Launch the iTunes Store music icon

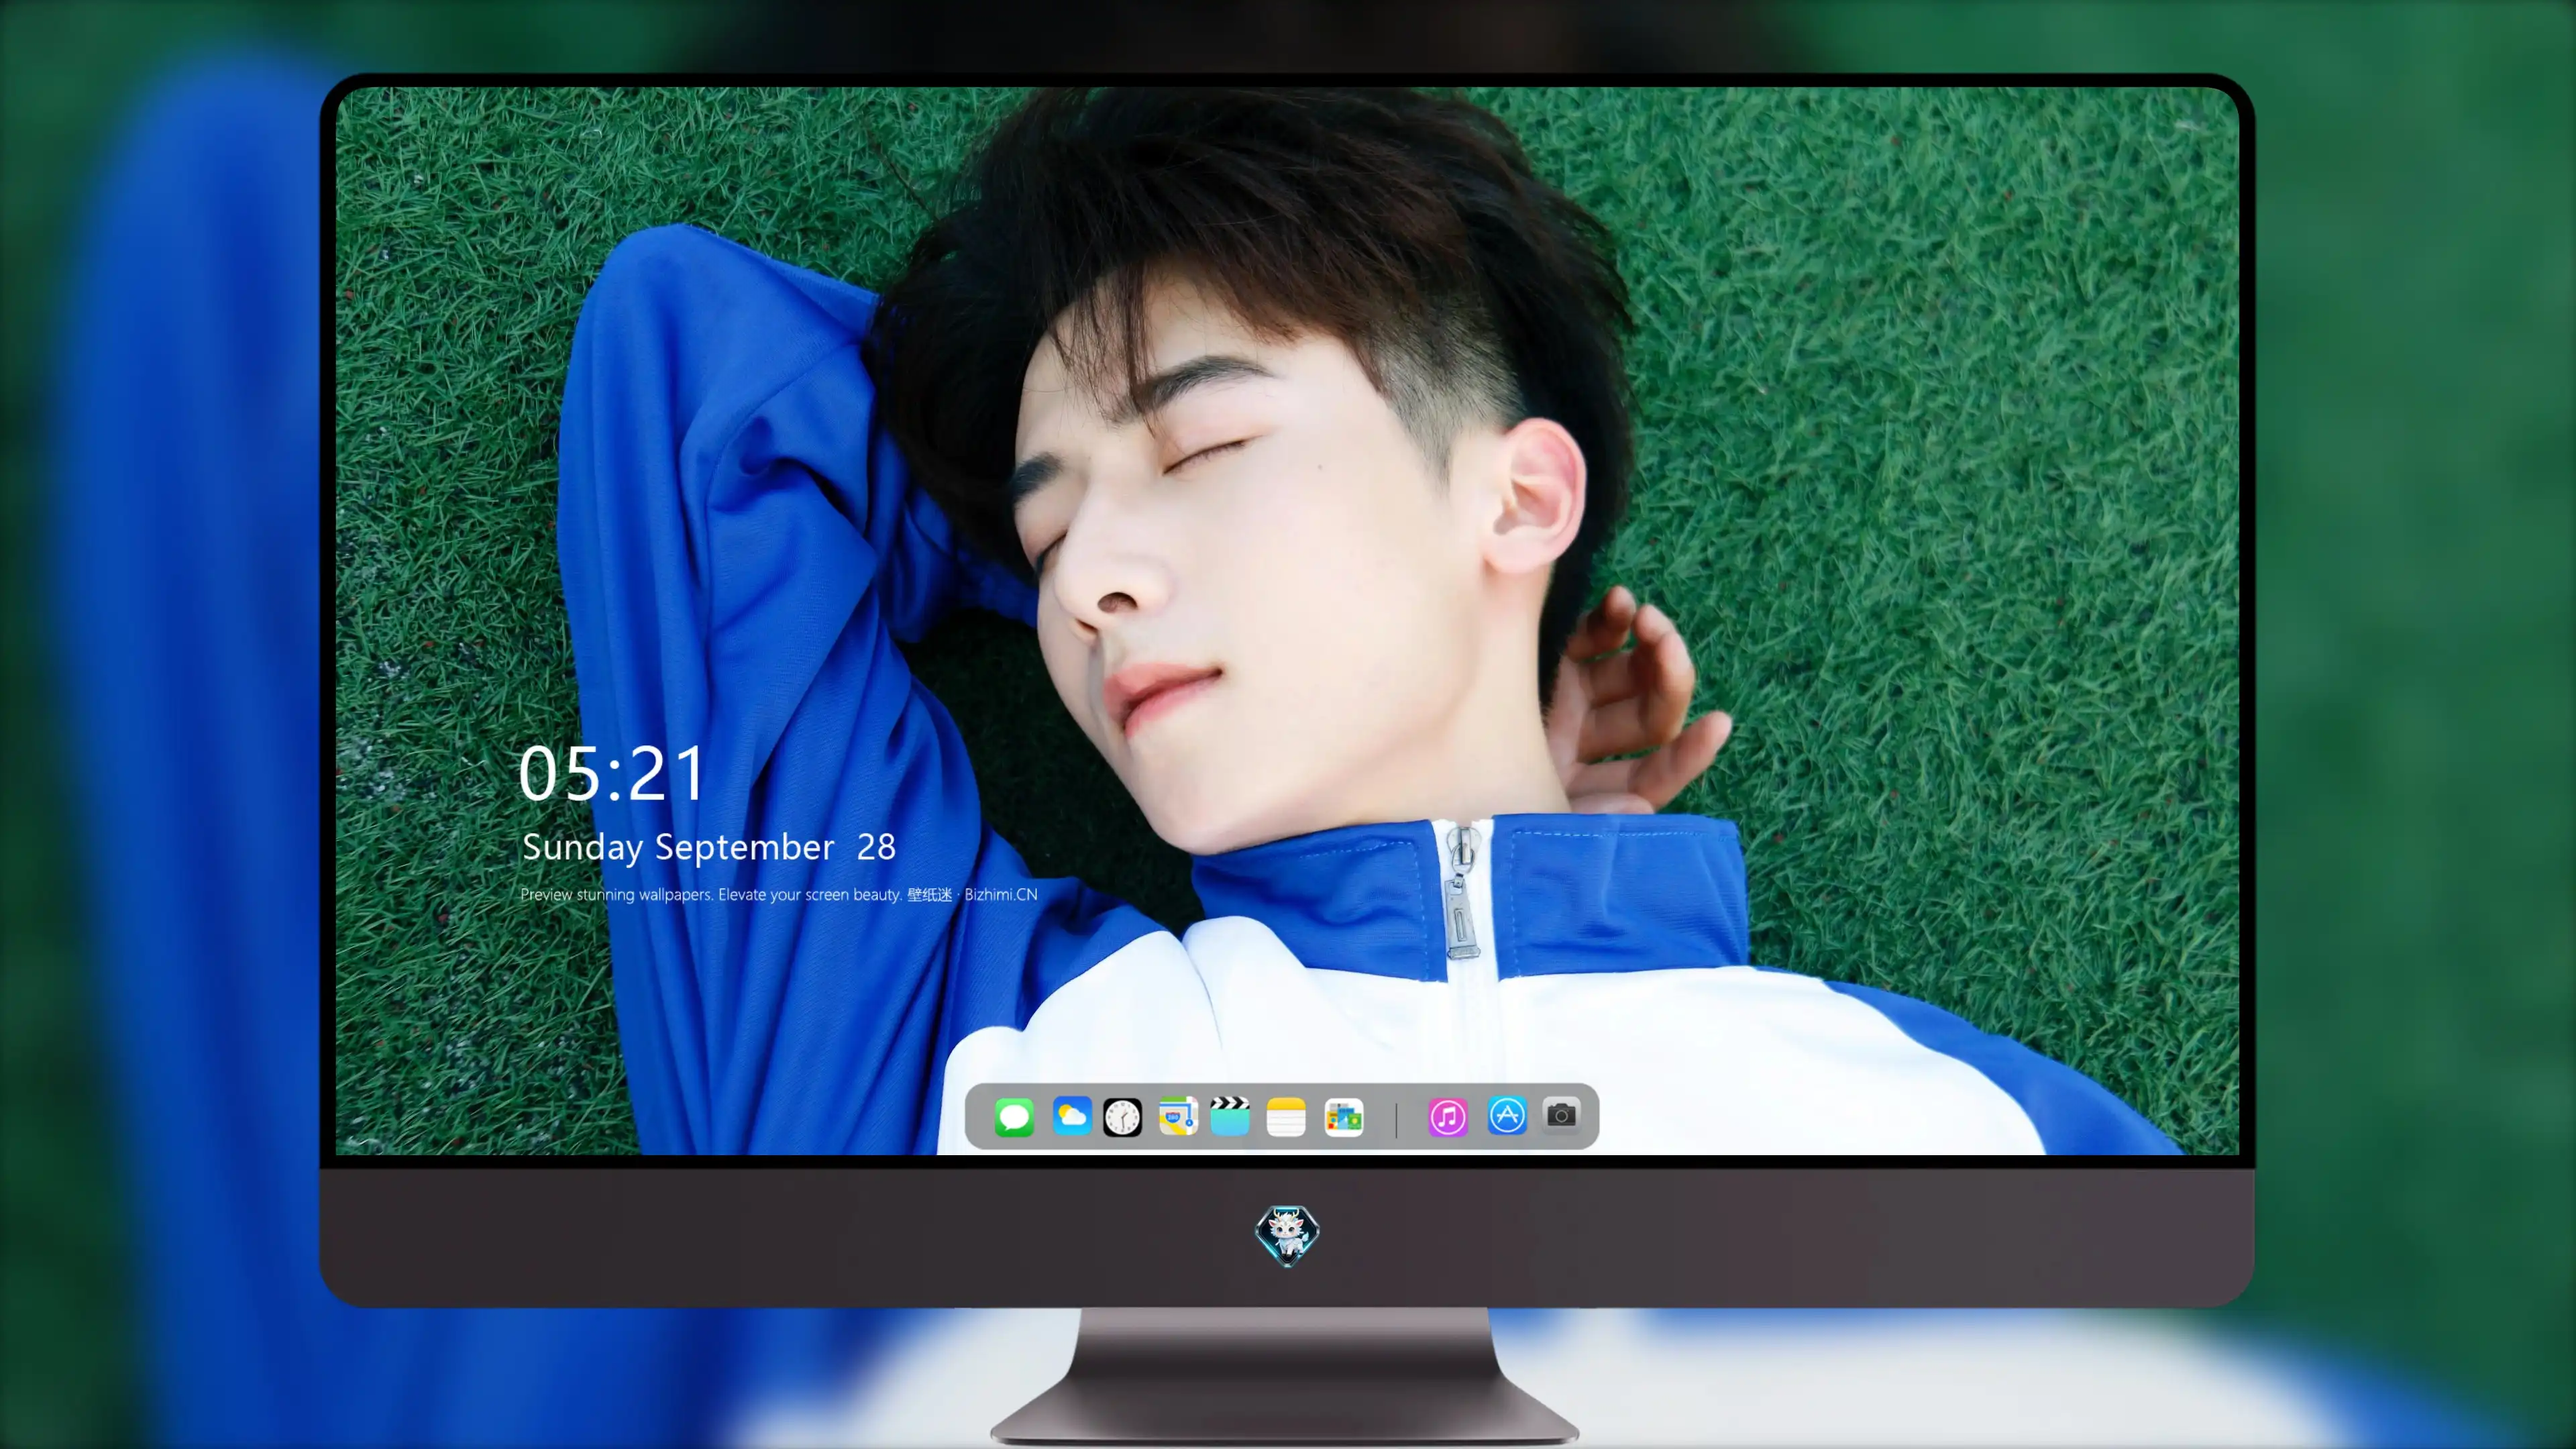[x=1448, y=1117]
